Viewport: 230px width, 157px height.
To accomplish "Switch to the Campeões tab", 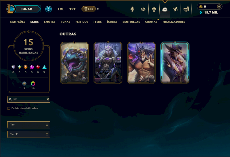I will (18, 22).
